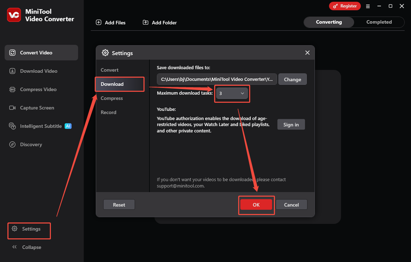
Task: Click Sign in for YouTube authorization
Action: pyautogui.click(x=291, y=124)
